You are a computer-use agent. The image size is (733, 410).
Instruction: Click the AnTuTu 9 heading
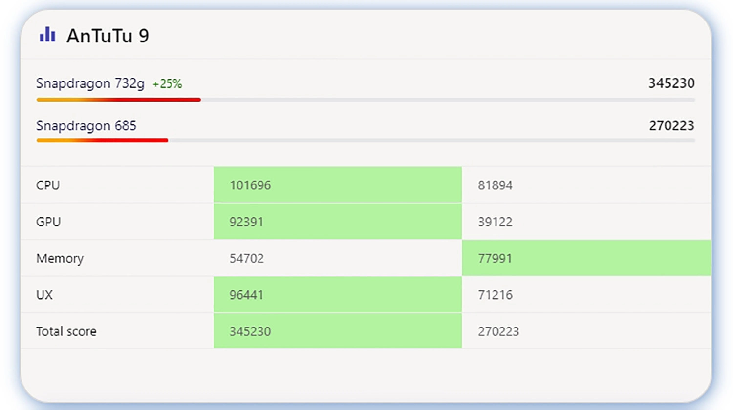tap(108, 36)
